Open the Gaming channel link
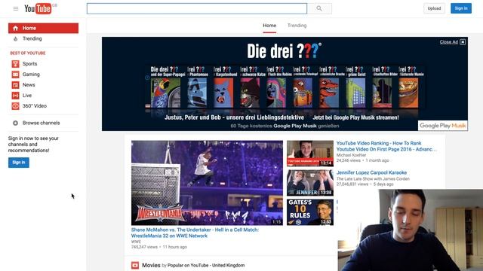The image size is (483, 271). click(31, 75)
